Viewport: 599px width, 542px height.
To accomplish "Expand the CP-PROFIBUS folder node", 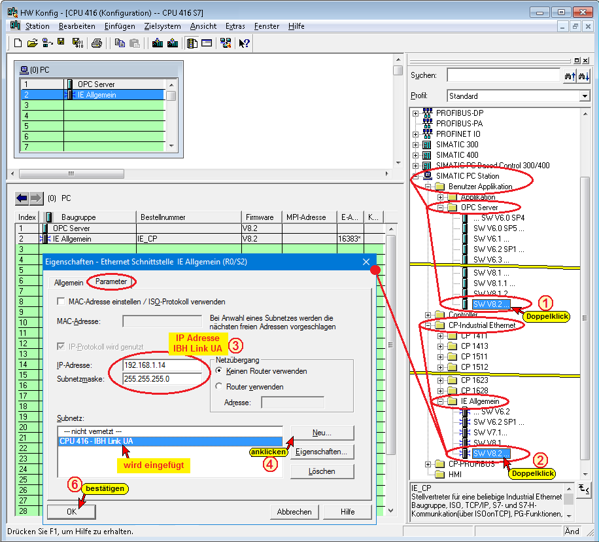I will pos(428,464).
